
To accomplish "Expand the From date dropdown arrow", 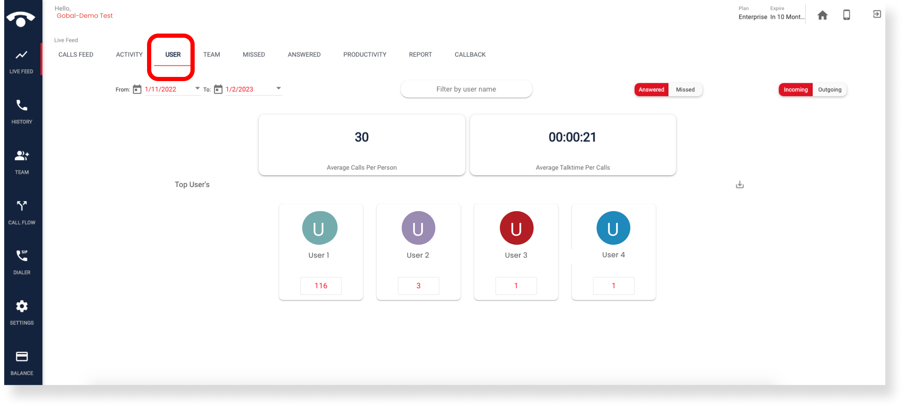I will [197, 88].
